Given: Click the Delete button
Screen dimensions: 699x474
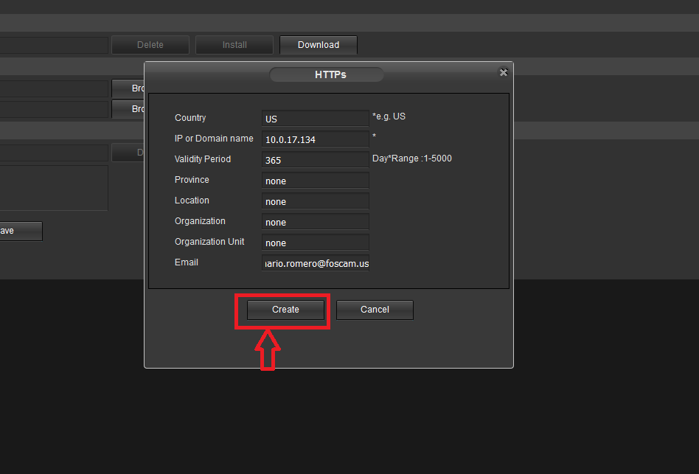Looking at the screenshot, I should click(x=150, y=45).
